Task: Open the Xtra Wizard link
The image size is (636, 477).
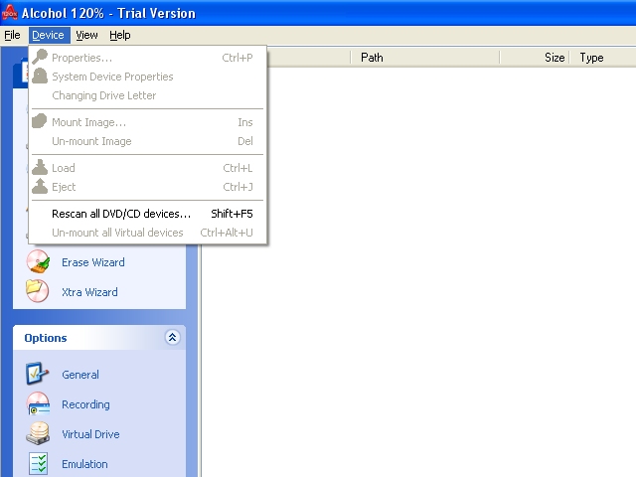Action: tap(89, 292)
